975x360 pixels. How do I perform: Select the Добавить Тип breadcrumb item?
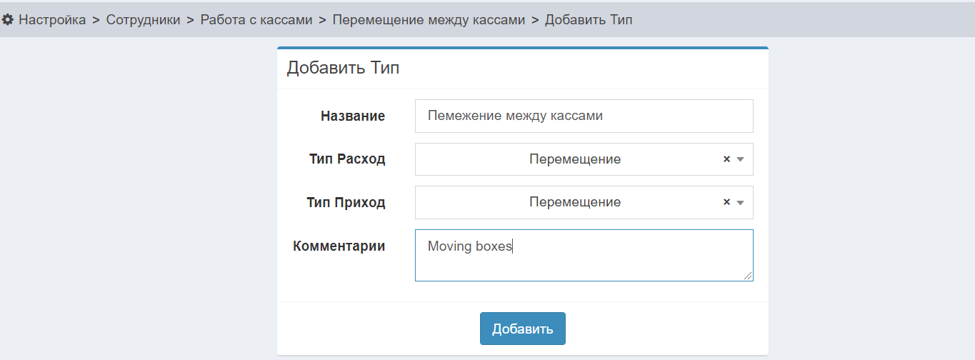click(x=589, y=20)
